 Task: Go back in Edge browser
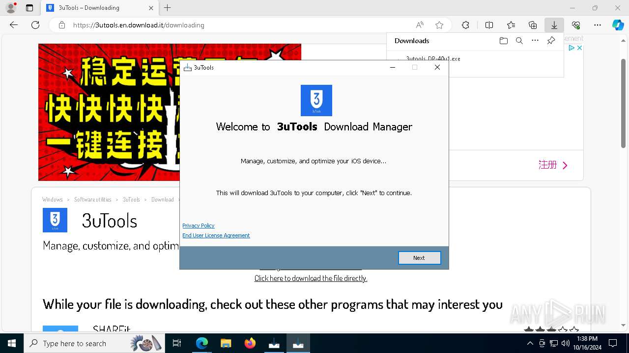tap(14, 25)
